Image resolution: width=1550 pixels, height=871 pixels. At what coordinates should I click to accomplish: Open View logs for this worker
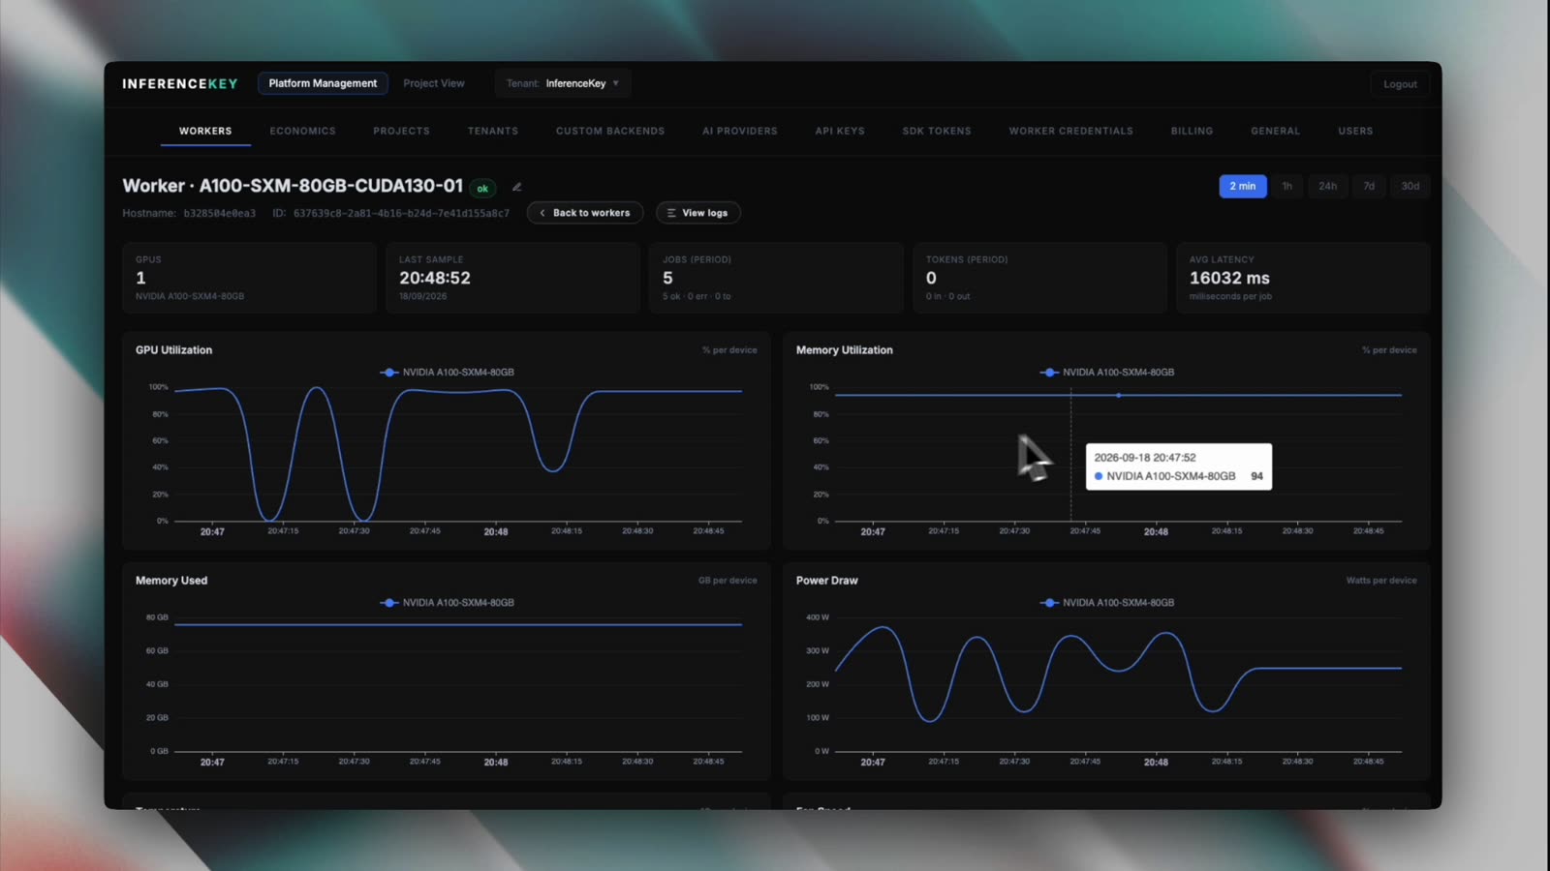click(x=698, y=213)
